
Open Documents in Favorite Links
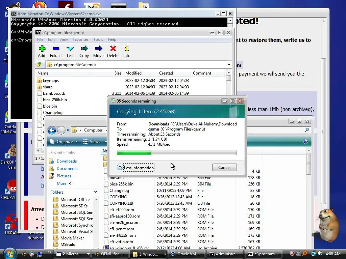67,169
